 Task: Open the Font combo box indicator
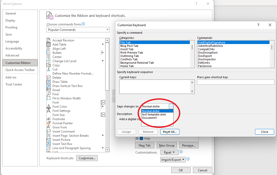pos(103,102)
